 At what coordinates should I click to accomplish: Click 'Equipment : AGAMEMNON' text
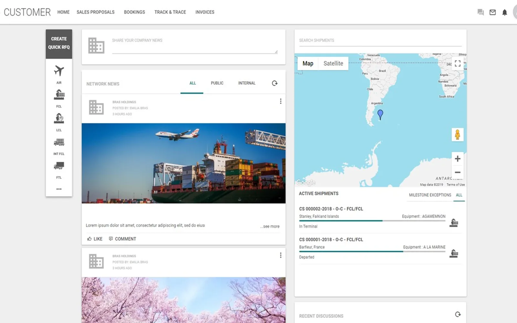coord(424,216)
